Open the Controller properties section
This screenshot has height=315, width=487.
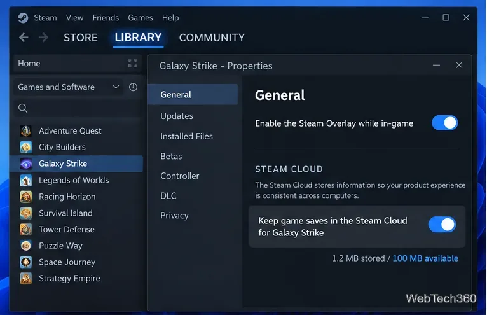click(x=180, y=176)
